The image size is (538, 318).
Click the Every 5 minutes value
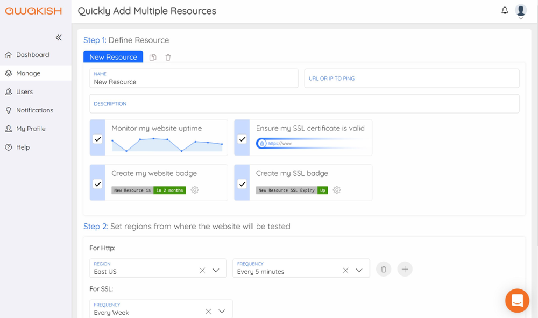(x=261, y=272)
